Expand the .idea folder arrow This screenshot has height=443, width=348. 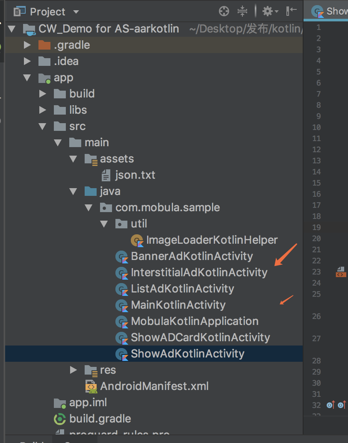pyautogui.click(x=27, y=61)
